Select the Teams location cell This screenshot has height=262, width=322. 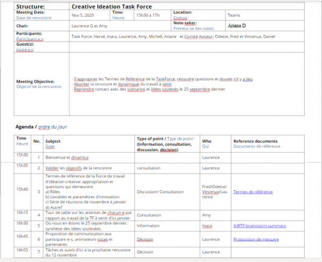(x=234, y=15)
